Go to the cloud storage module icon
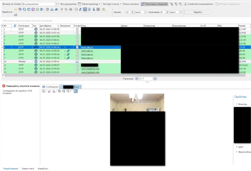The height and width of the screenshot is (171, 251). click(56, 9)
